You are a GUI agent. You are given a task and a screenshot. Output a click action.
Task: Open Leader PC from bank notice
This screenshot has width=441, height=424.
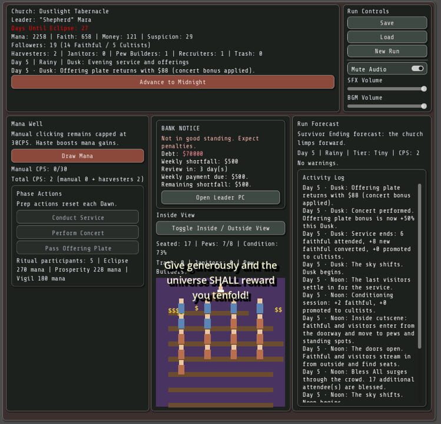pyautogui.click(x=220, y=197)
